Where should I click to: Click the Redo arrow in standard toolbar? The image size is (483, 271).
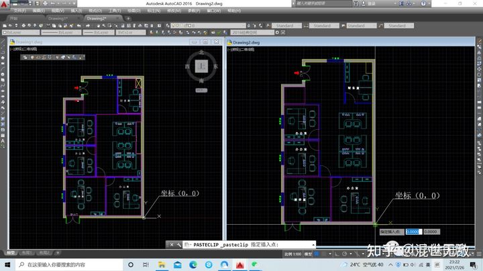click(x=87, y=25)
